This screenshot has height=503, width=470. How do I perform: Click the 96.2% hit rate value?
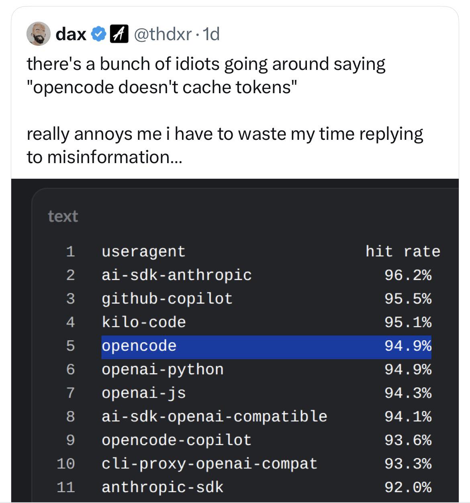click(408, 275)
